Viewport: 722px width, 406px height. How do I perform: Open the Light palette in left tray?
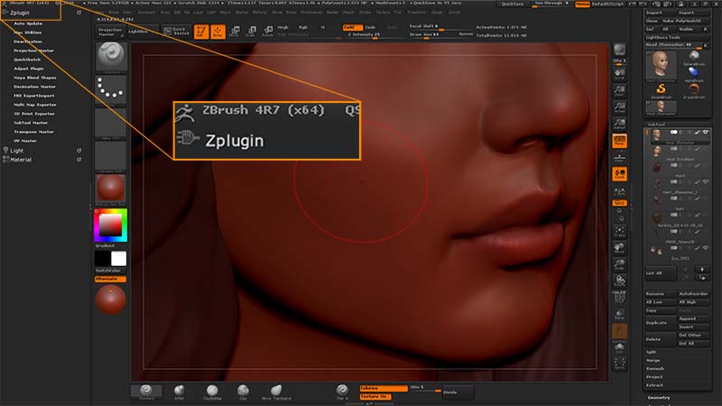tap(17, 151)
